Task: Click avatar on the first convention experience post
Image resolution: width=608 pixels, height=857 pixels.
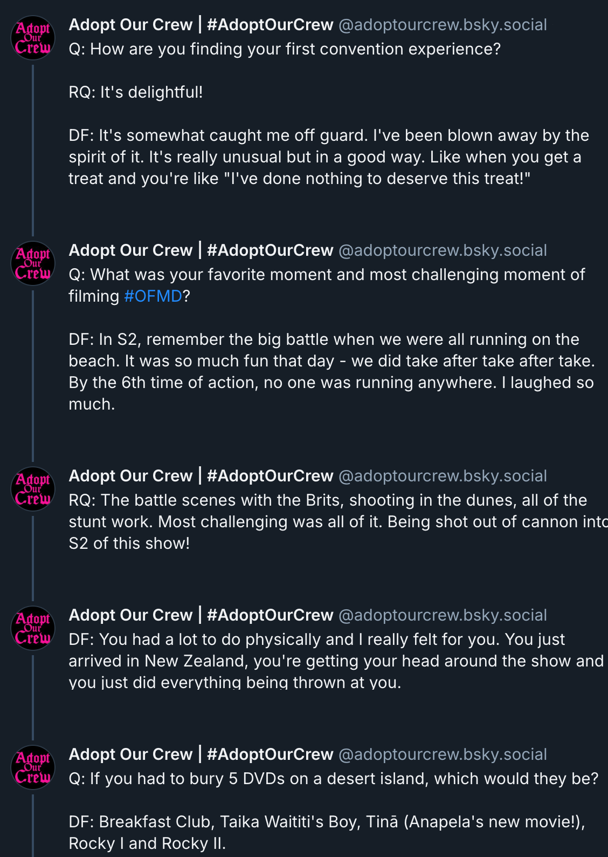Action: tap(33, 38)
